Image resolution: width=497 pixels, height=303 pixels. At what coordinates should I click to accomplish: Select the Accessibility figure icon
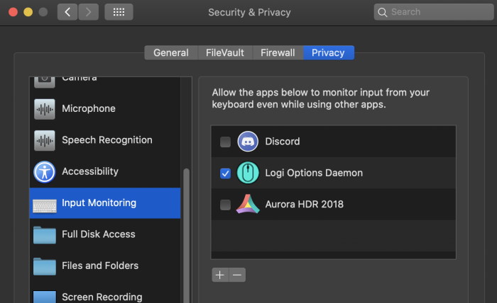44,172
